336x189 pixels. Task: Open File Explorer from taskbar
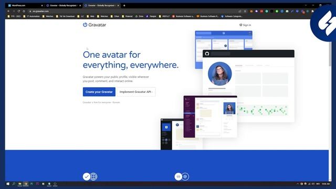20,184
